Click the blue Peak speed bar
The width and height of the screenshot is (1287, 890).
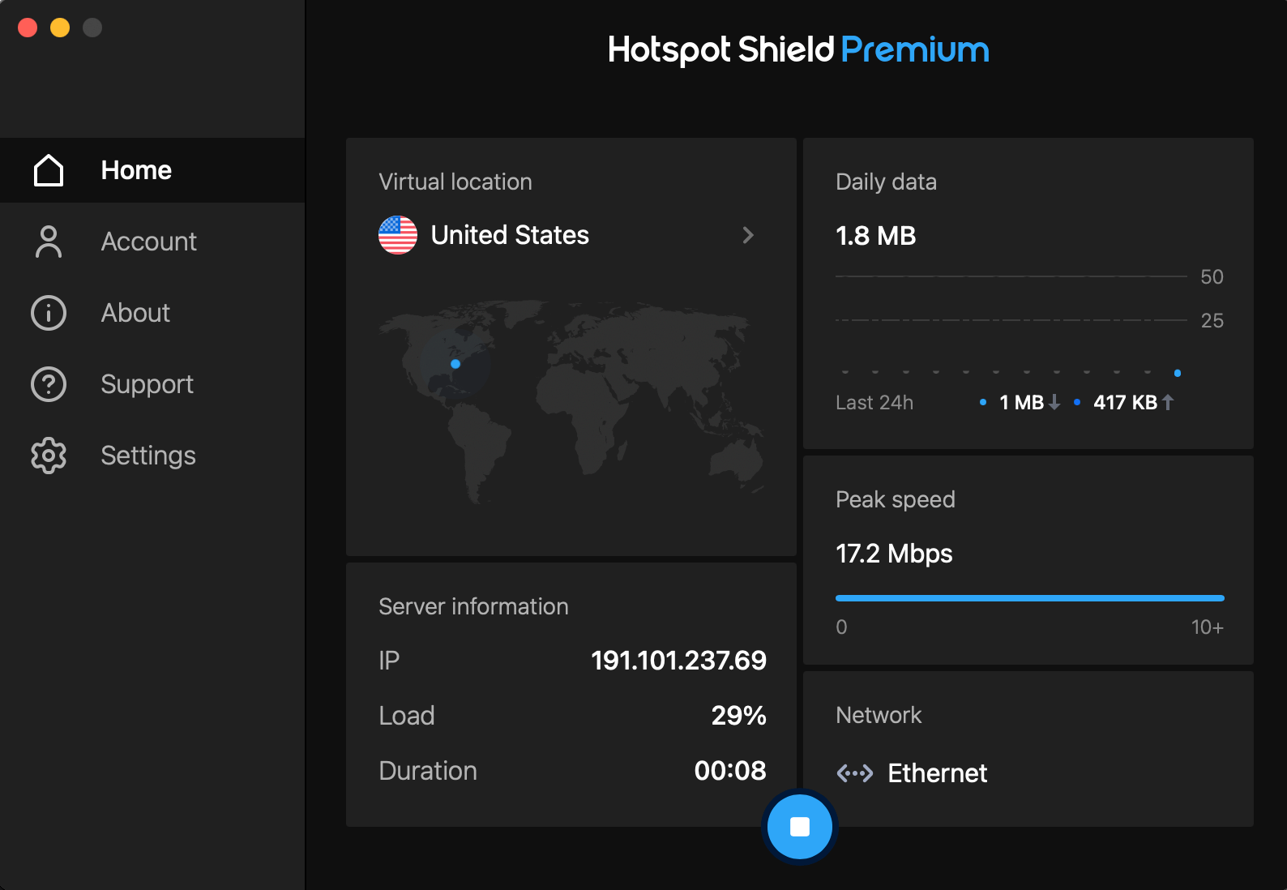[1029, 598]
